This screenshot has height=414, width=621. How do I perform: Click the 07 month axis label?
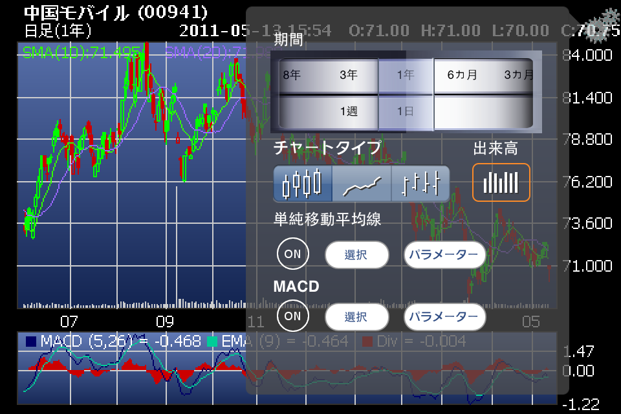69,321
